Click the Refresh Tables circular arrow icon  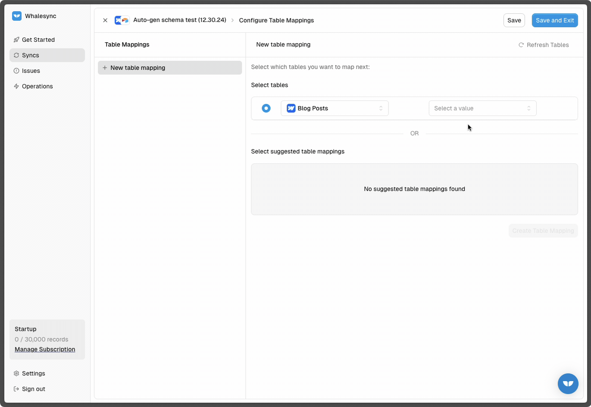(521, 45)
